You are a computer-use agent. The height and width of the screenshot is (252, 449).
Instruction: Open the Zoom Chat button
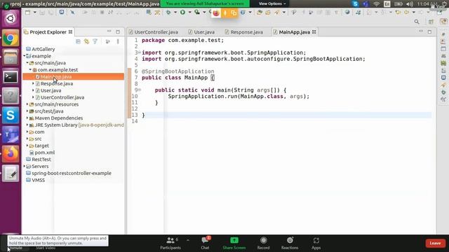click(205, 243)
